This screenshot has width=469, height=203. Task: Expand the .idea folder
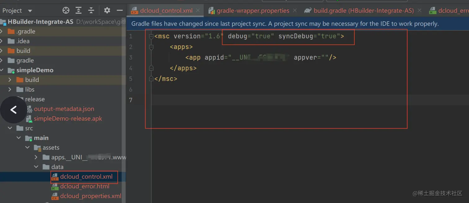click(2, 41)
